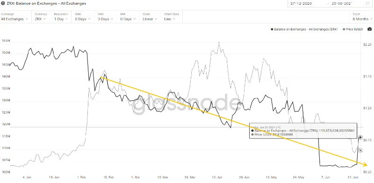Click the 12. Apr date axis label
The width and height of the screenshot is (374, 183).
click(x=217, y=177)
